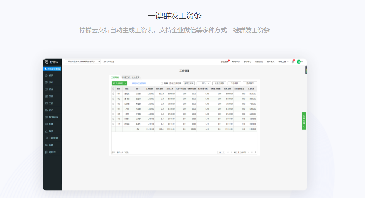365x198 pixels.
Task: Go to last page arrow in pagination
Action: coord(252,152)
